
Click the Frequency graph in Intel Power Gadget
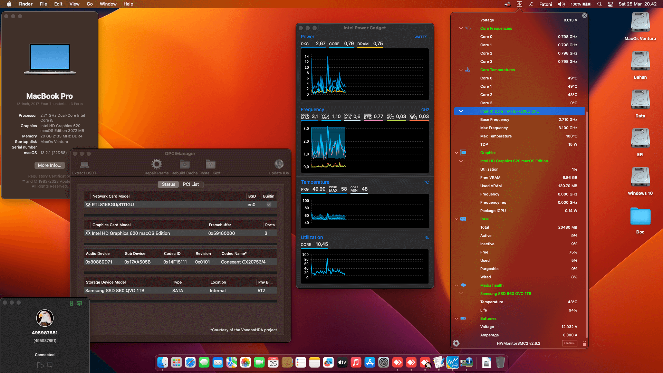[x=365, y=147]
